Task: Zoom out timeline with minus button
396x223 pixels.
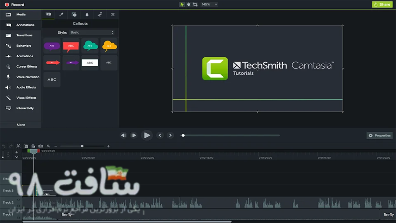Action: coord(56,146)
